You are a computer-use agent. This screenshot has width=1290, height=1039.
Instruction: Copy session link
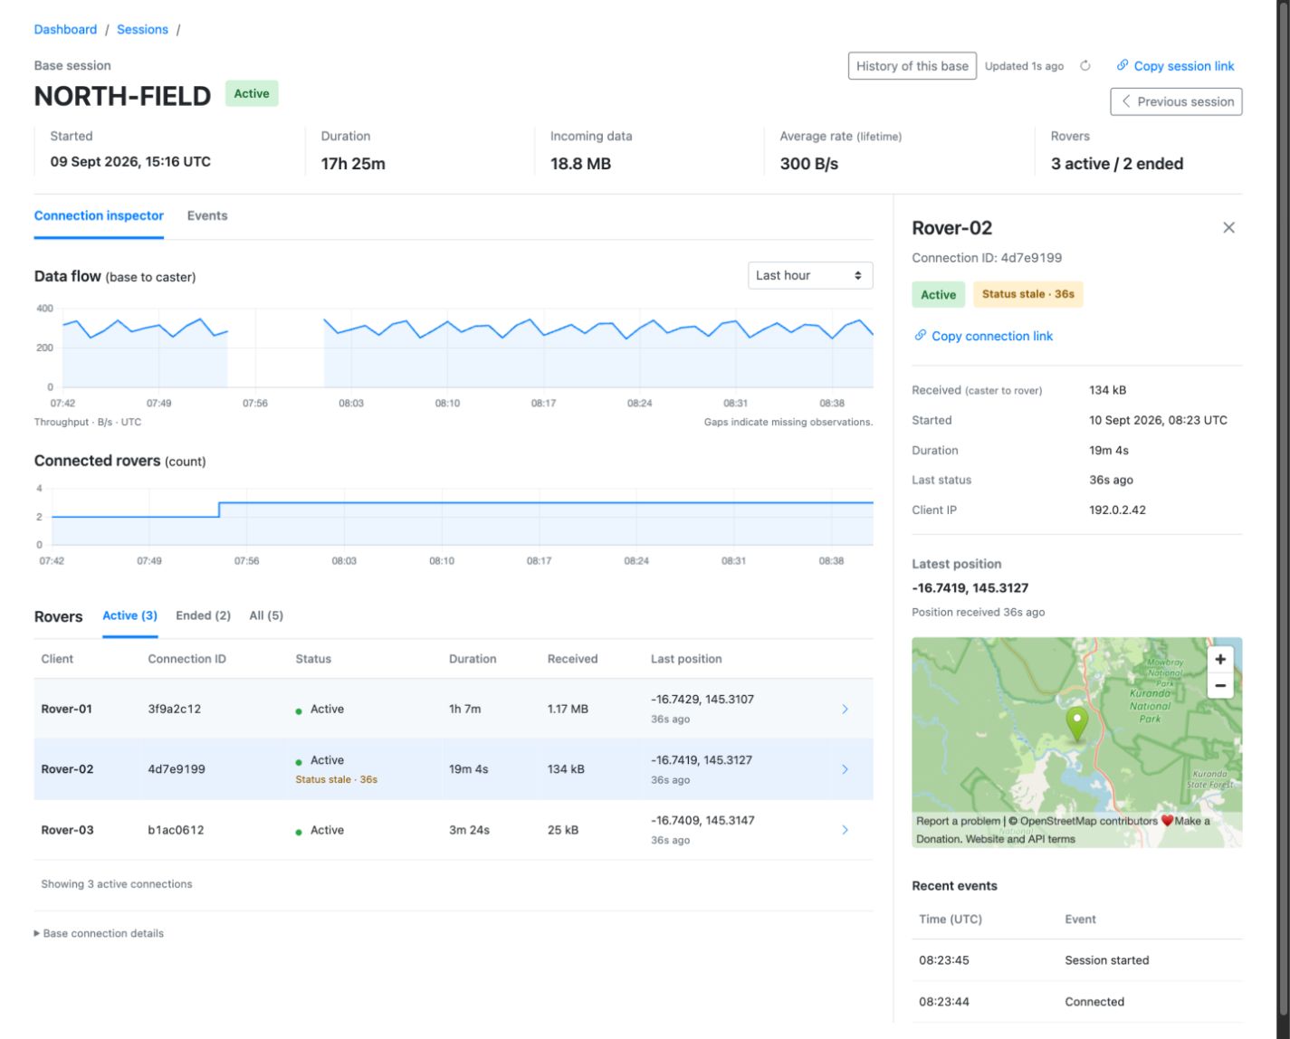[1175, 66]
